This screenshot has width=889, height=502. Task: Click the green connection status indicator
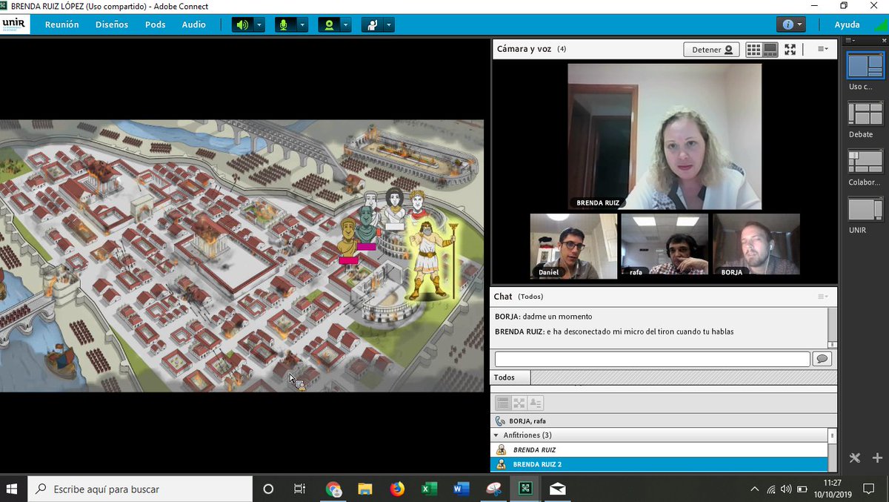(x=880, y=24)
